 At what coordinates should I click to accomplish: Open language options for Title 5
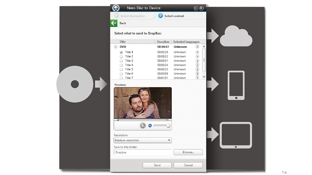pyautogui.click(x=197, y=69)
